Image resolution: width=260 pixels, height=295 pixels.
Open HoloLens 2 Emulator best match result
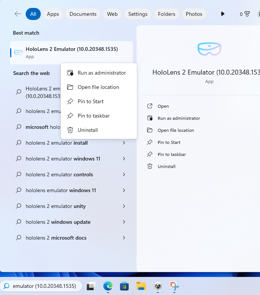[71, 53]
